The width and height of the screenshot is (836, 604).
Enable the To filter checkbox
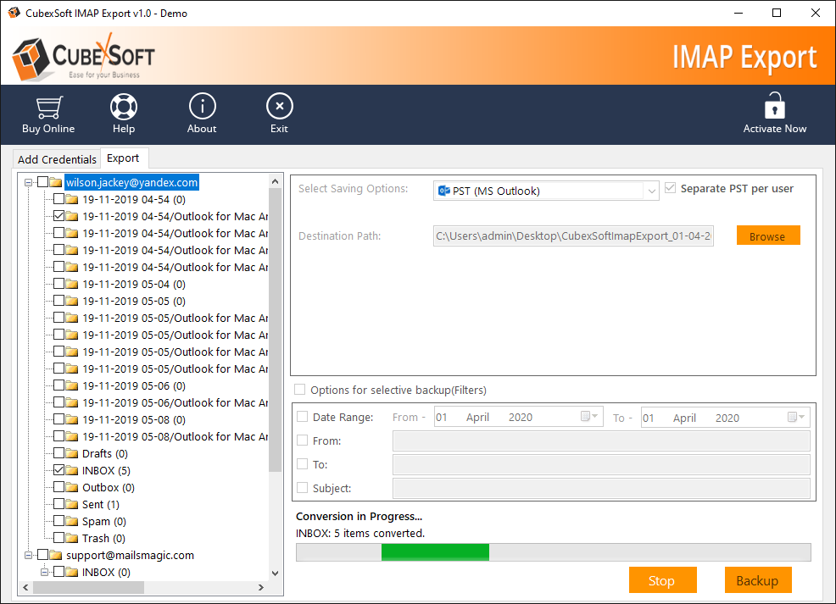point(303,464)
